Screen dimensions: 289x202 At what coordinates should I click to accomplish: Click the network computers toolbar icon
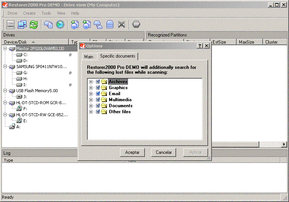point(22,24)
